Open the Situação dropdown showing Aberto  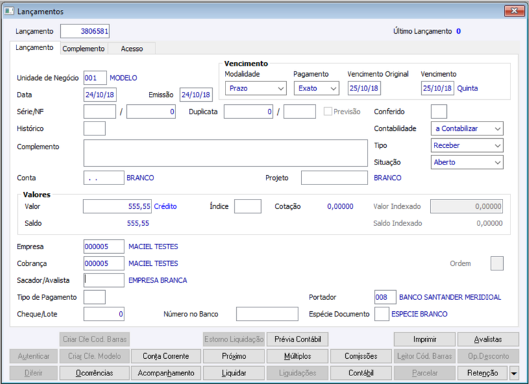coord(467,162)
